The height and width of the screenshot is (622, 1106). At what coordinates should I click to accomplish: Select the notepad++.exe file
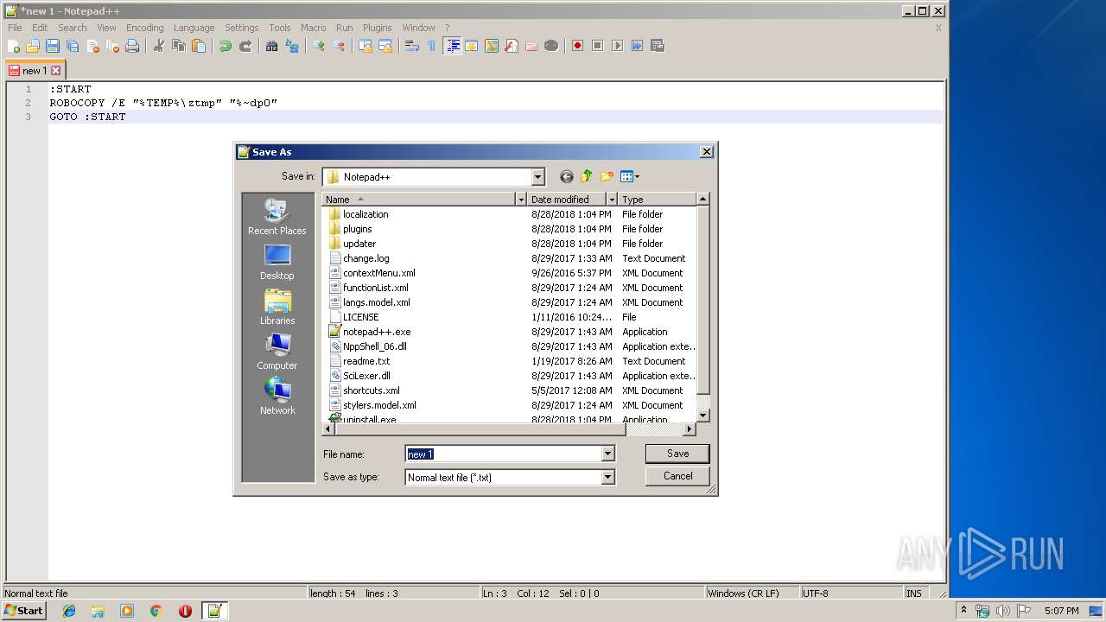(370, 332)
